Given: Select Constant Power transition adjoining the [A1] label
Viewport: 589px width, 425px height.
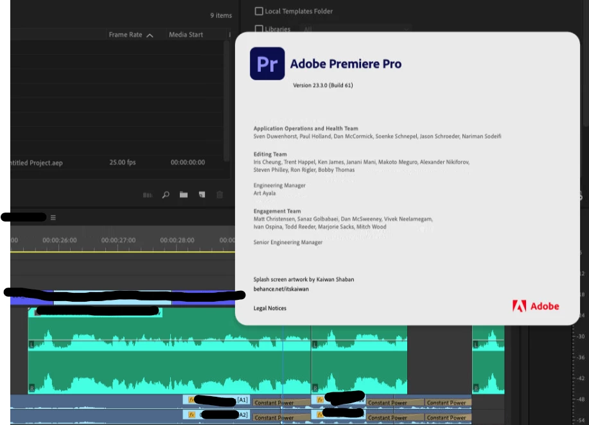Looking at the screenshot, I should point(281,403).
